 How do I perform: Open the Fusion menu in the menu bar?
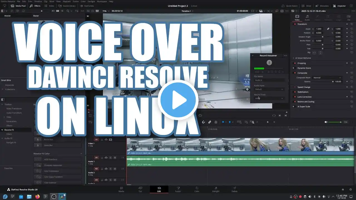tap(76, 1)
